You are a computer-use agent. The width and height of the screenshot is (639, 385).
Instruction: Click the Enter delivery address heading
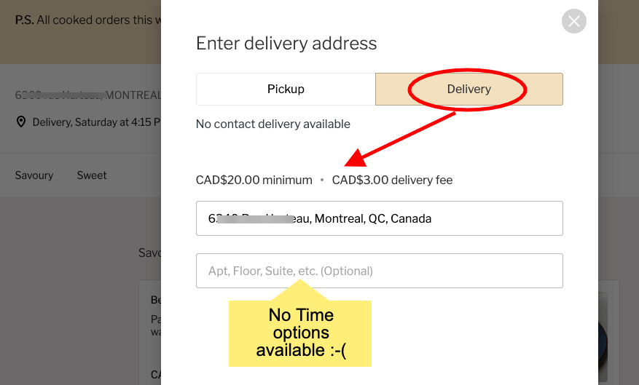pos(286,44)
